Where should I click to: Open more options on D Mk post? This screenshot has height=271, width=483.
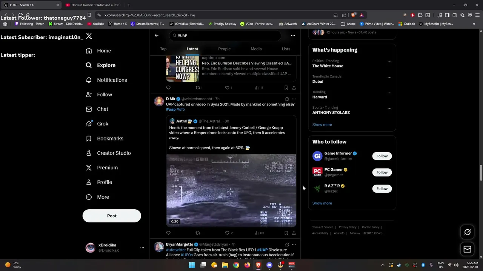294,99
